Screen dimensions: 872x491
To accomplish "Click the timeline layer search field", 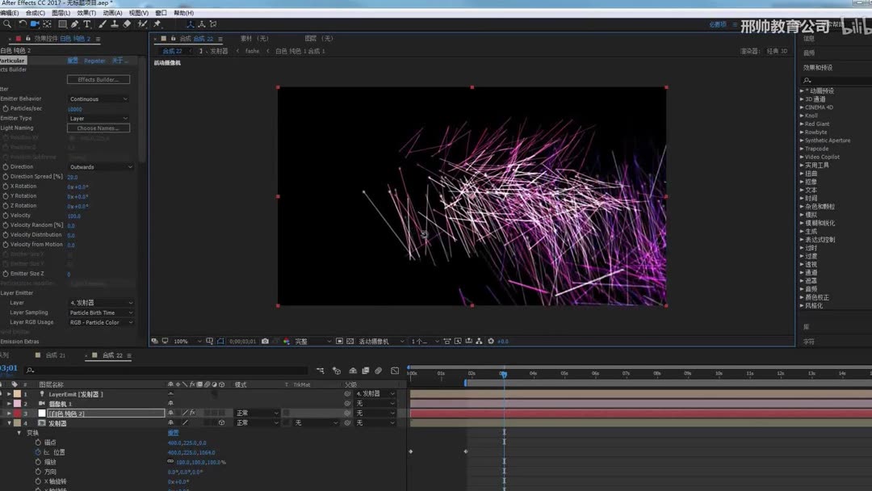I will 161,371.
